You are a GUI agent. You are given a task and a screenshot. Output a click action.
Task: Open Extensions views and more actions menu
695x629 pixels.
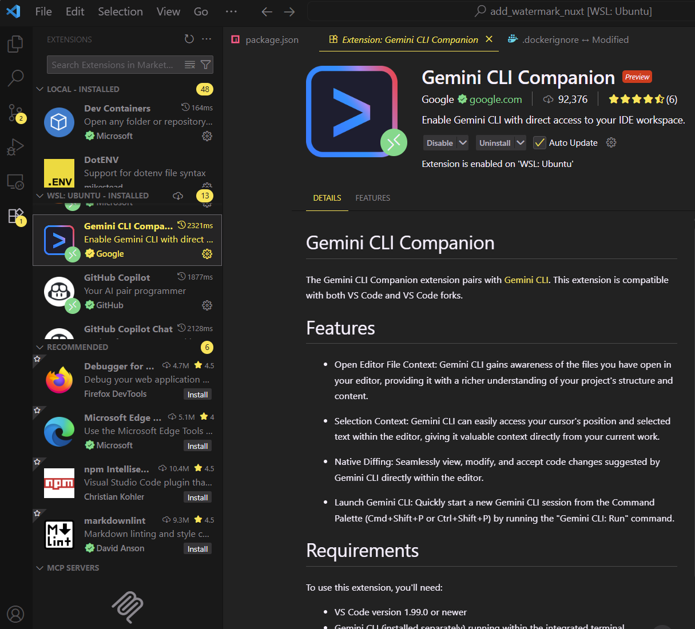coord(206,39)
